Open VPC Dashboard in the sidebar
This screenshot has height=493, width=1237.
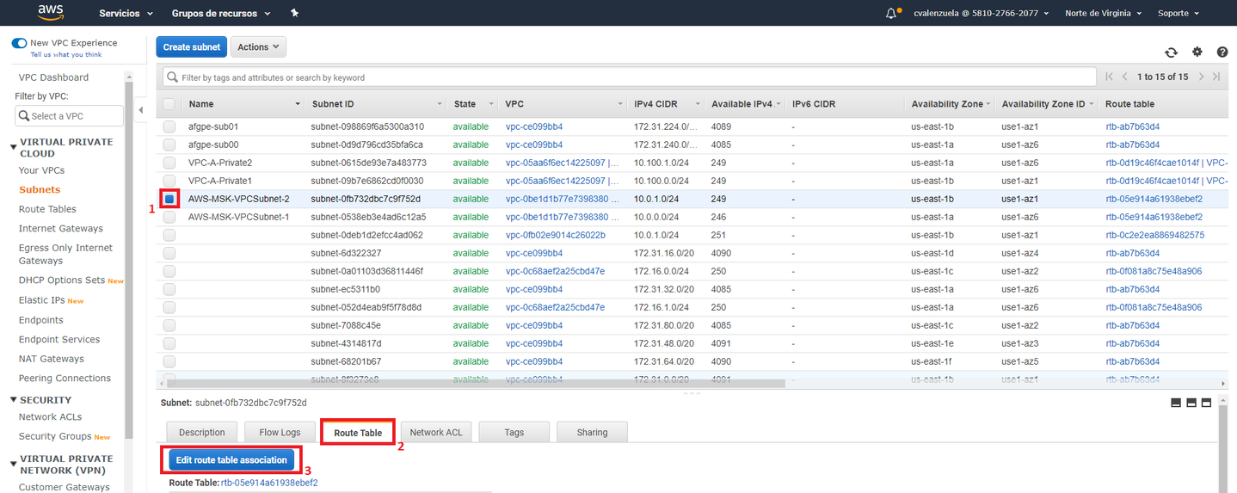[53, 77]
